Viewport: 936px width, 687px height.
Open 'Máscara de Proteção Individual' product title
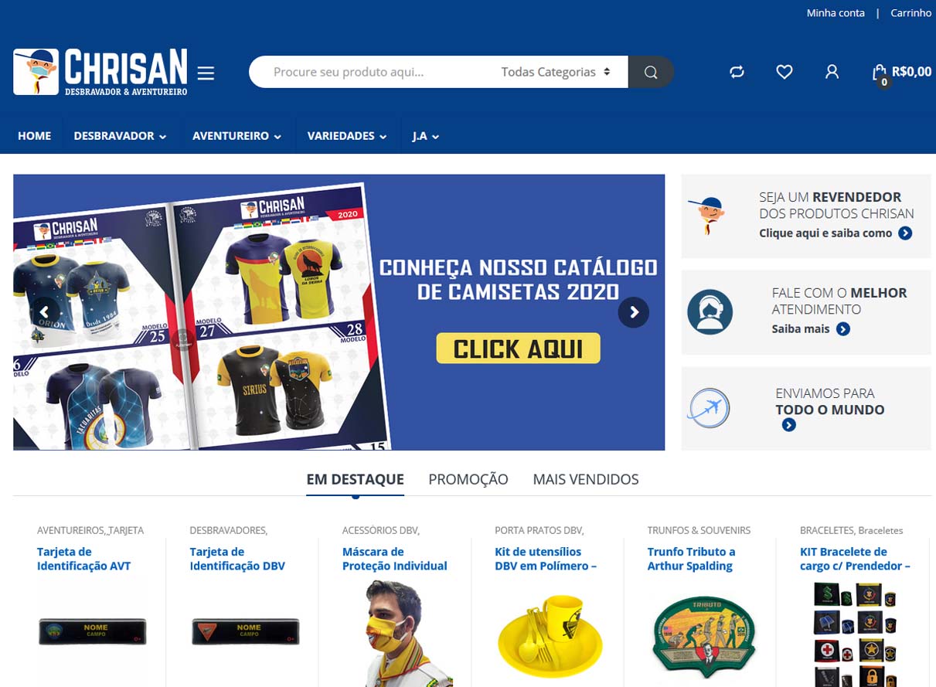coord(395,559)
